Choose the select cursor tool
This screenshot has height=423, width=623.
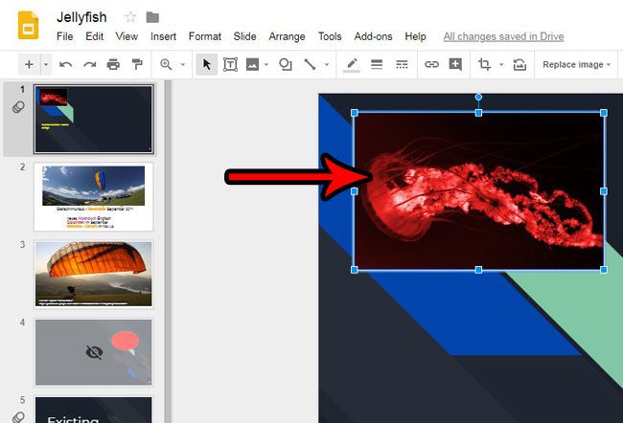click(x=207, y=64)
